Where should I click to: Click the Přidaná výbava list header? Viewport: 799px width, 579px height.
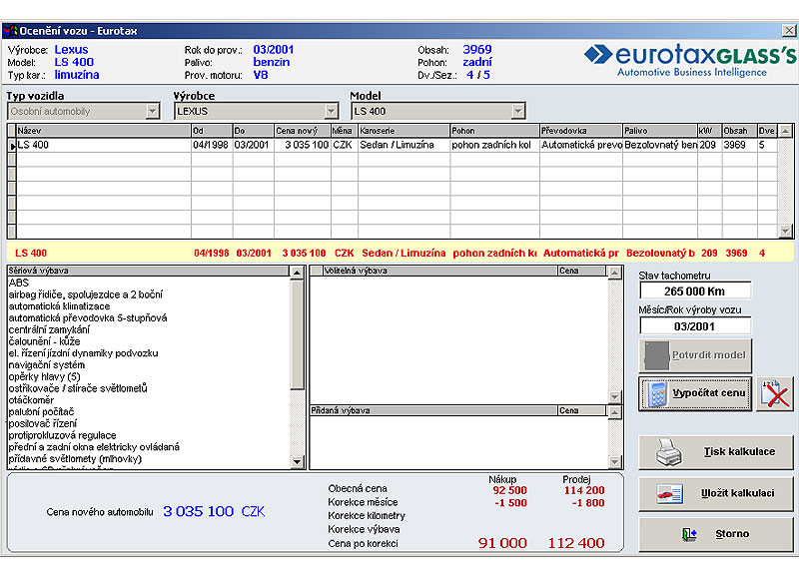[x=433, y=410]
